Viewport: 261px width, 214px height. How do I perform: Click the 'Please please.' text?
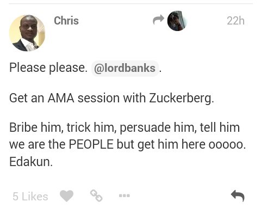click(48, 68)
